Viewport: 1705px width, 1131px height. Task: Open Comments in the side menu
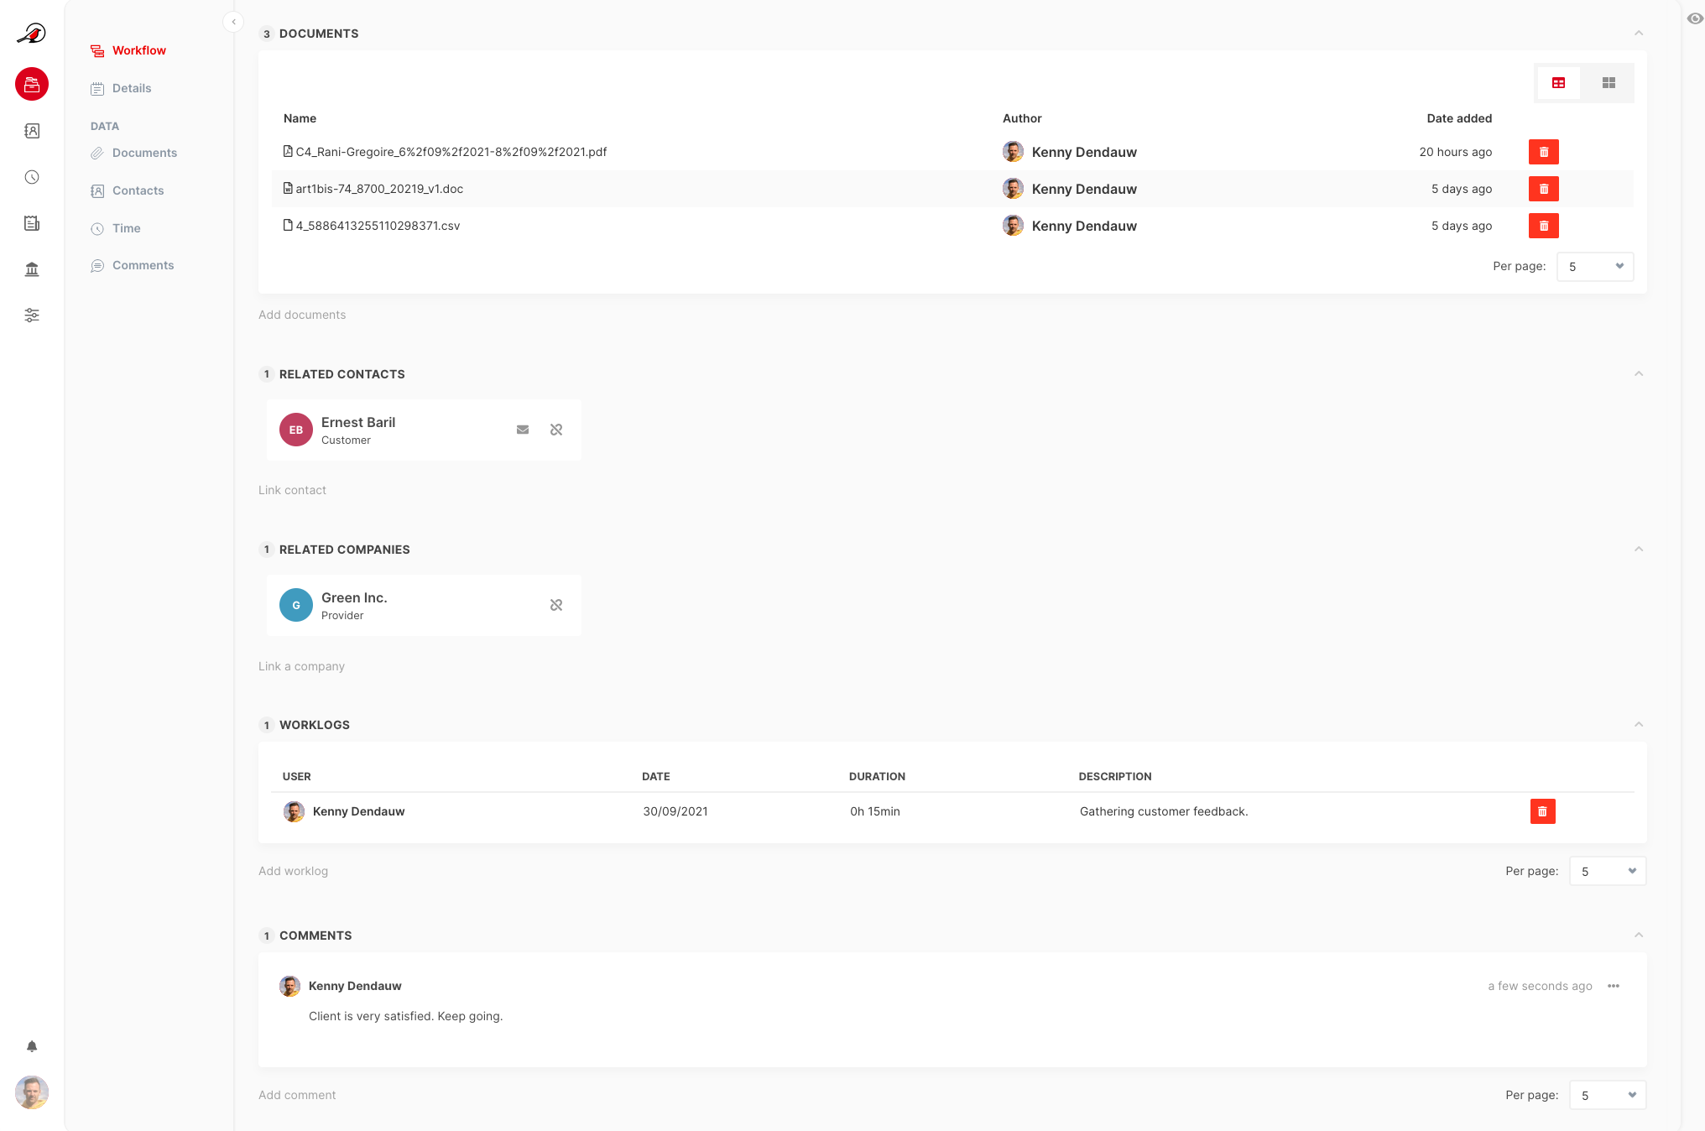[x=143, y=265]
